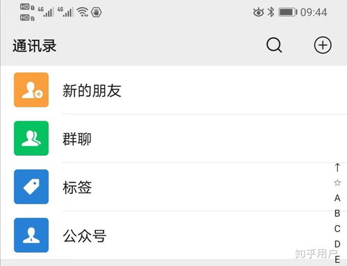Select 群聊 list entry
Image resolution: width=347 pixels, height=266 pixels.
[174, 138]
